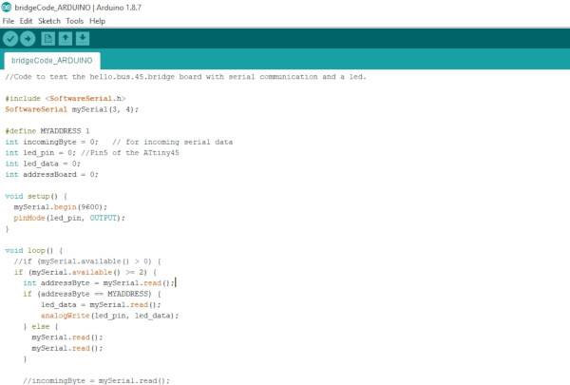Click the '} else {' line
The width and height of the screenshot is (570, 385).
pos(40,326)
